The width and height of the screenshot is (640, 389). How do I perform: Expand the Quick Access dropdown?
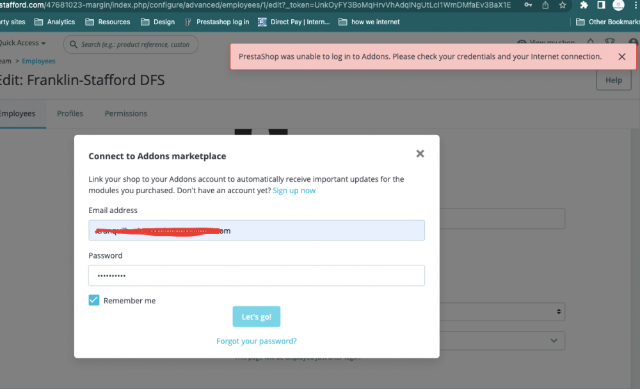tap(22, 43)
